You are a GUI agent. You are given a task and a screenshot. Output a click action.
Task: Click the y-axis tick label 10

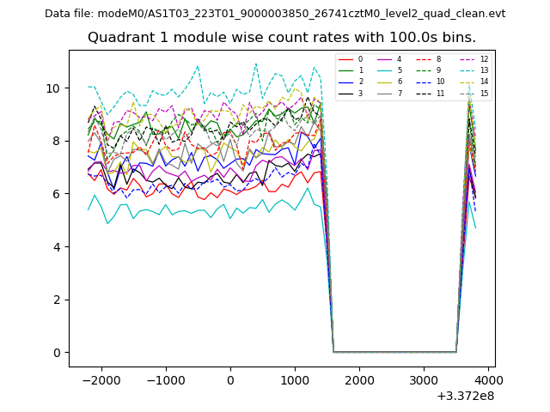[51, 88]
